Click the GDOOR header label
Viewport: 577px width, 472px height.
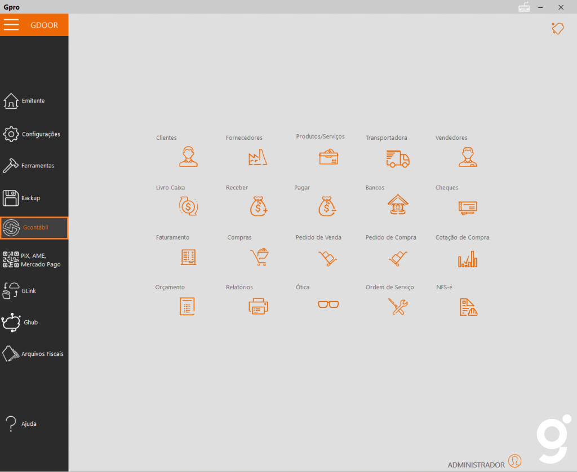point(44,25)
